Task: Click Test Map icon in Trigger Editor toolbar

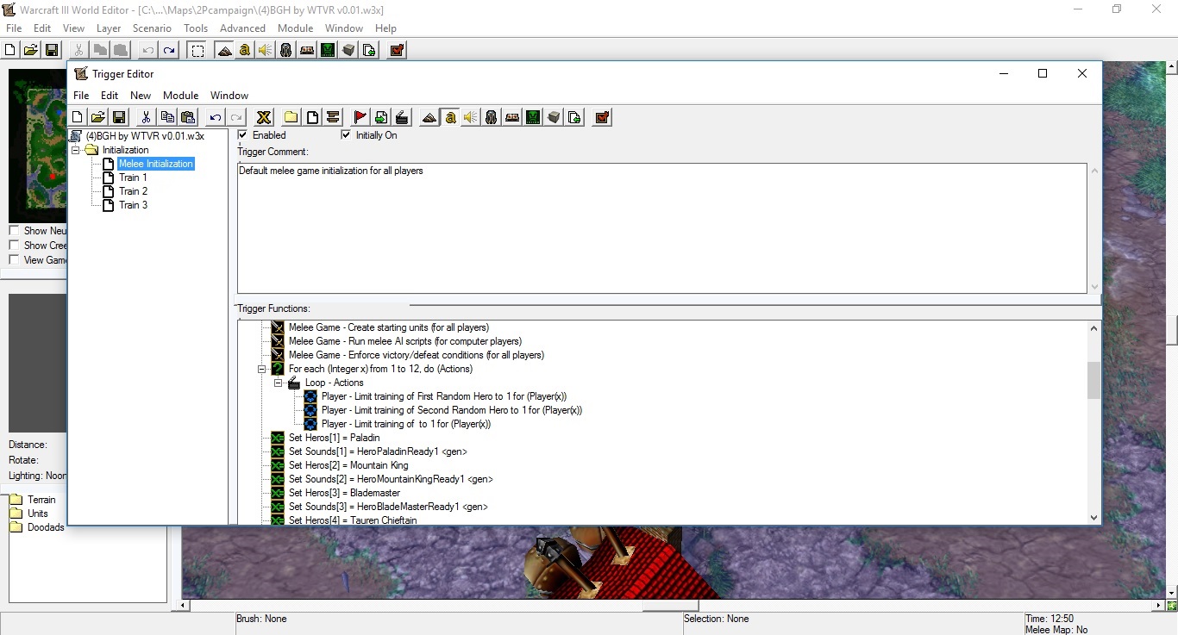Action: click(x=603, y=117)
